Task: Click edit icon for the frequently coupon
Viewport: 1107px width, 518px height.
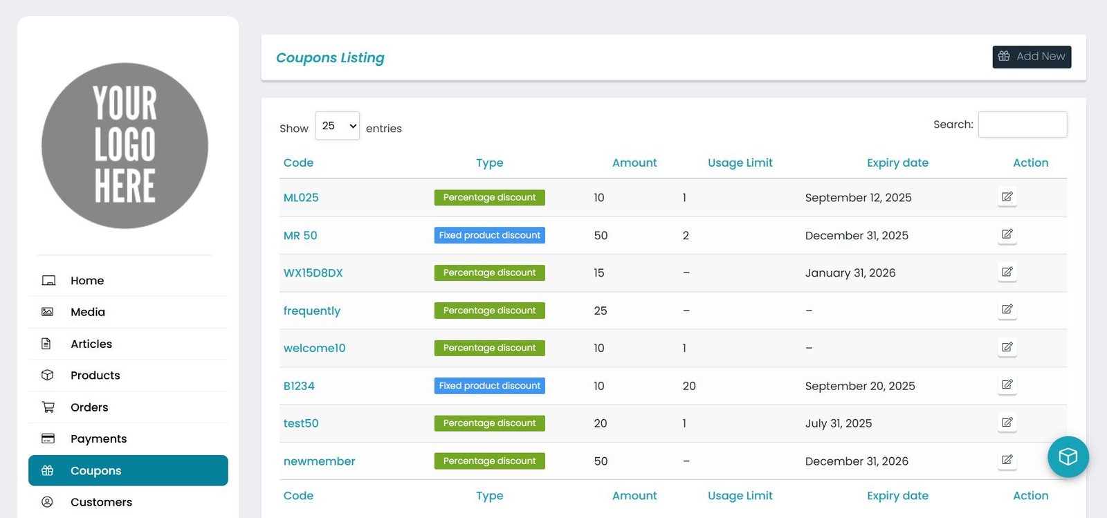Action: [x=1007, y=310]
